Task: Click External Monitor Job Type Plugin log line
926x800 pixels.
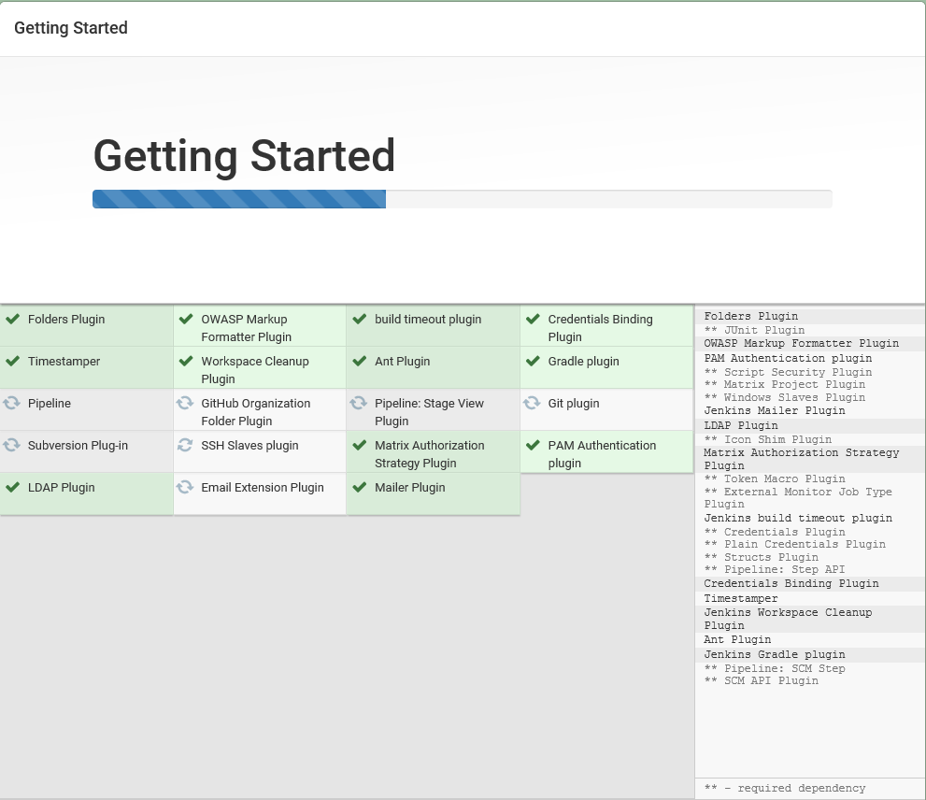Action: [x=798, y=497]
